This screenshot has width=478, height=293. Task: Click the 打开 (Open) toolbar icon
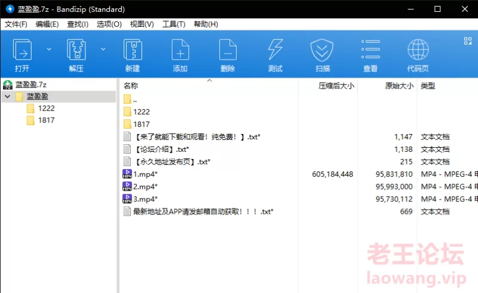coord(22,50)
